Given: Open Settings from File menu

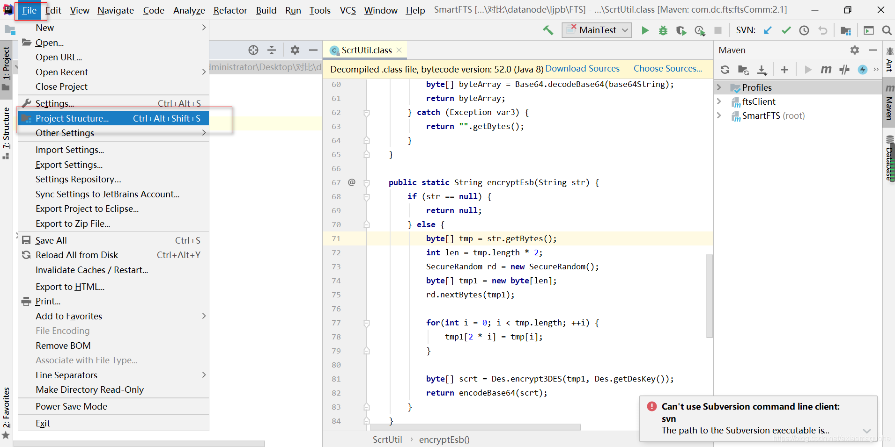Looking at the screenshot, I should coord(113,103).
